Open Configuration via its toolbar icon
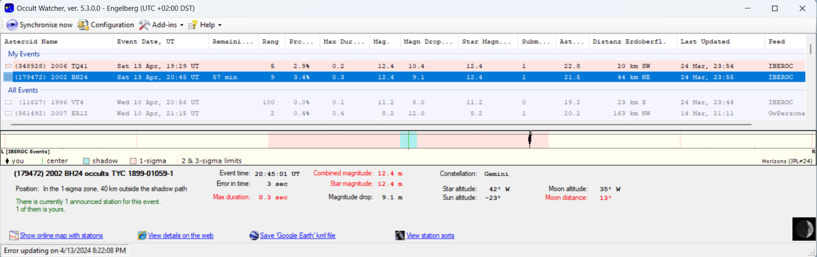Viewport: 817px width, 257px height. tap(83, 25)
